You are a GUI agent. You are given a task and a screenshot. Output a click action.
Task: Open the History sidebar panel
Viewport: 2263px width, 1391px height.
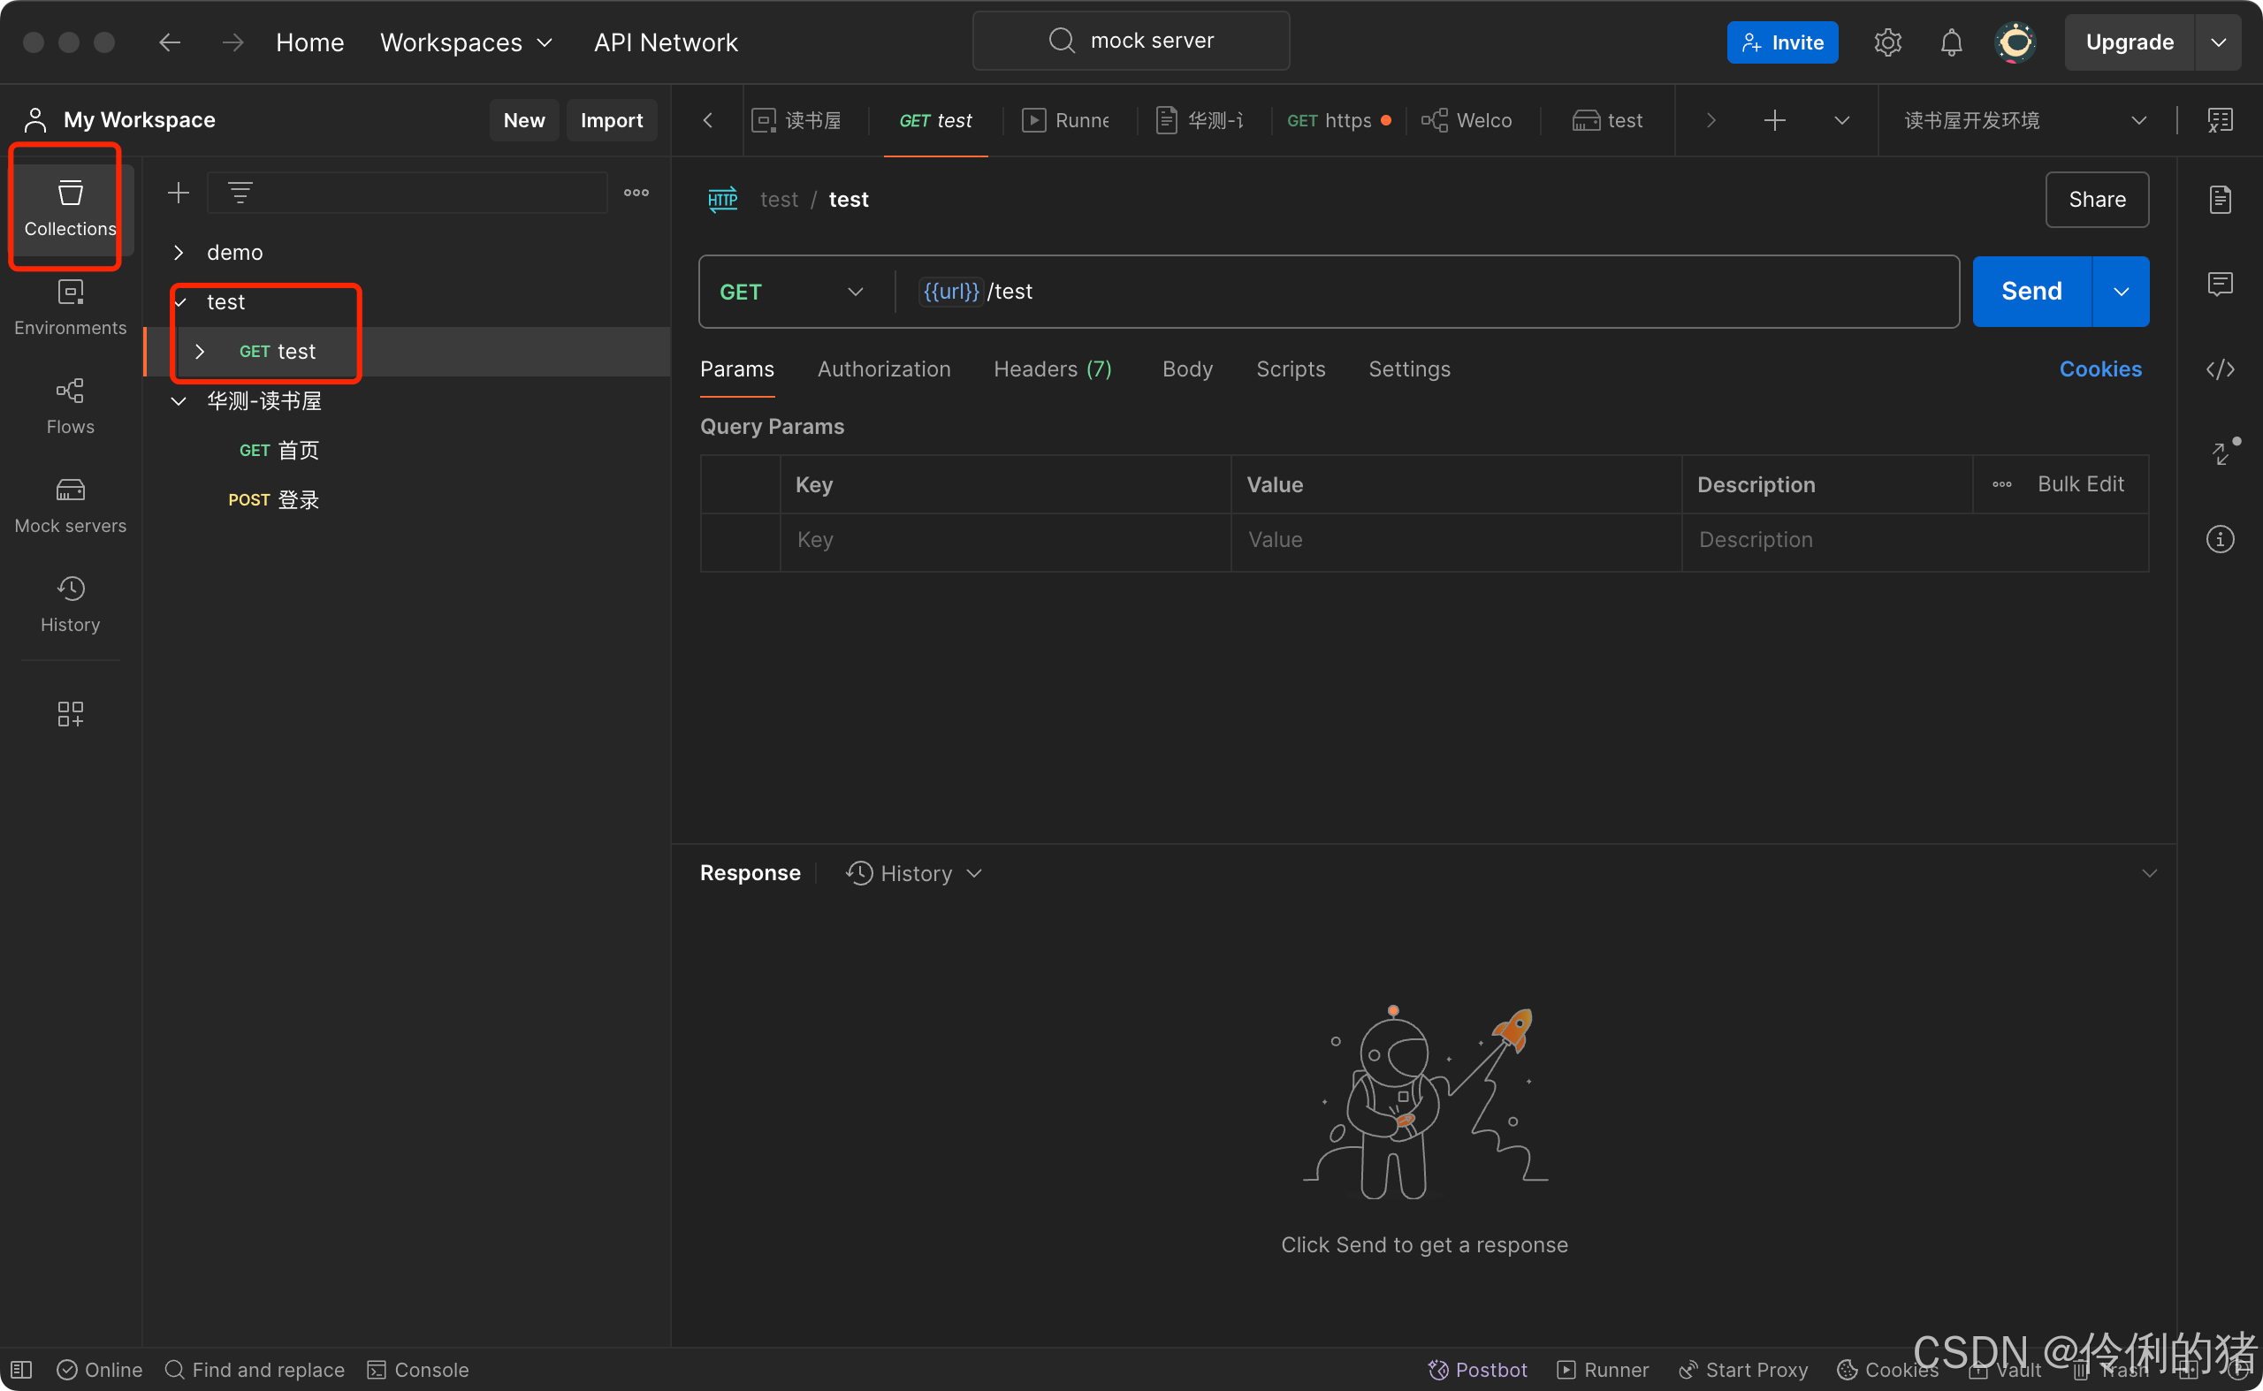click(x=70, y=604)
